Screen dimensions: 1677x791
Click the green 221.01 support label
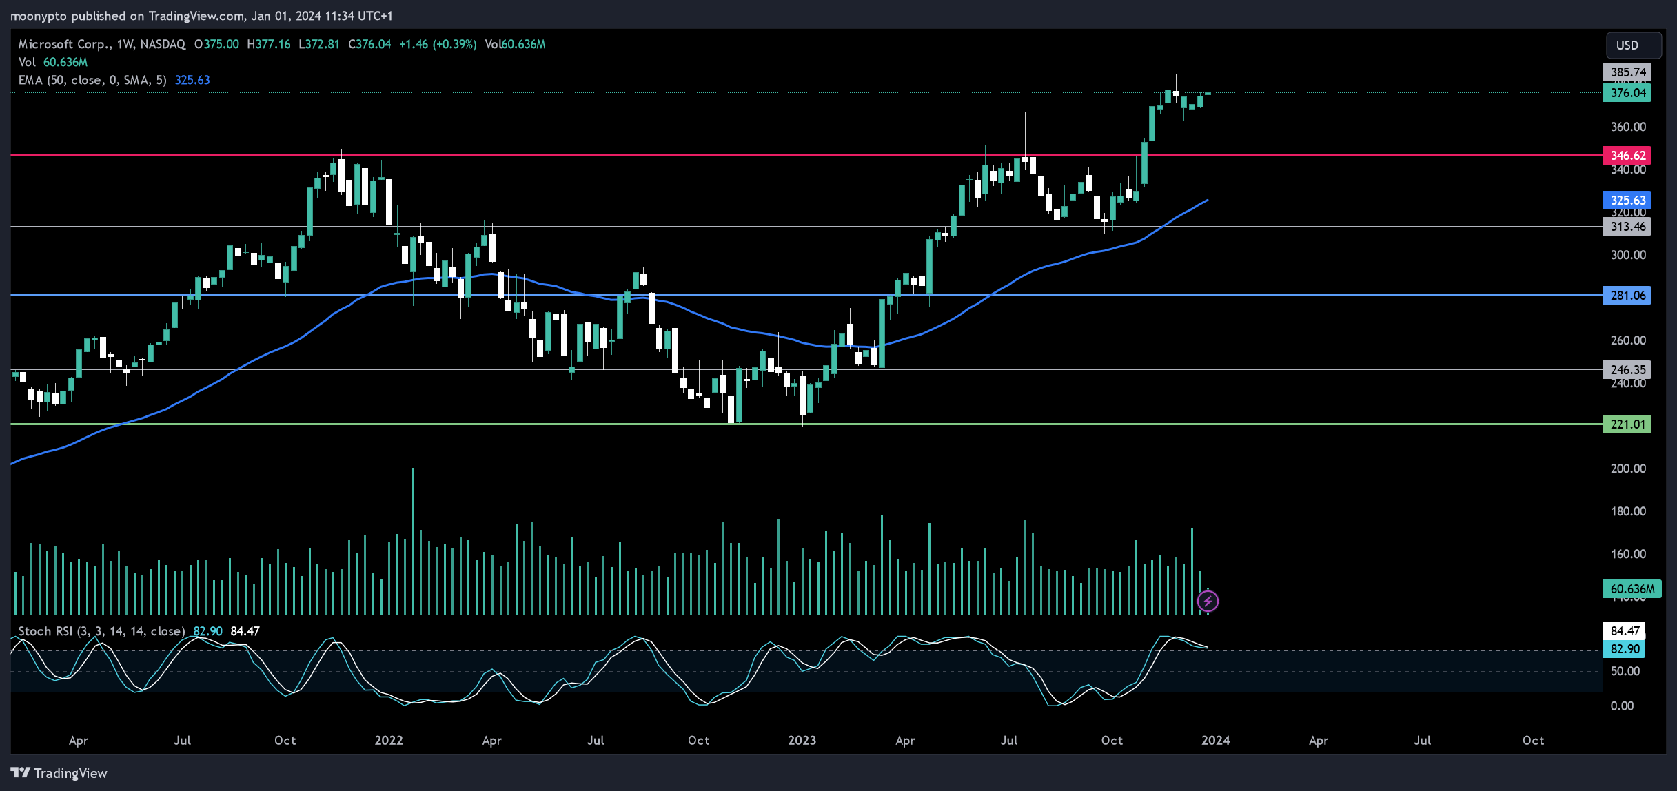click(x=1627, y=424)
